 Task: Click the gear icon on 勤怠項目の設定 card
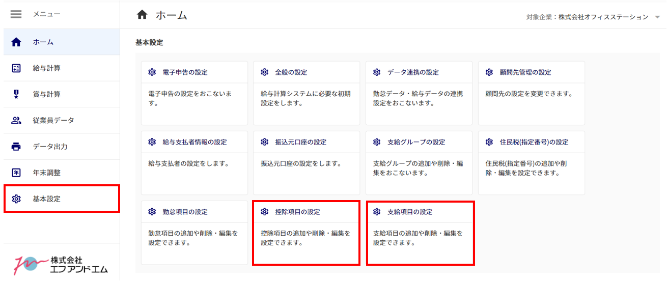tap(152, 212)
